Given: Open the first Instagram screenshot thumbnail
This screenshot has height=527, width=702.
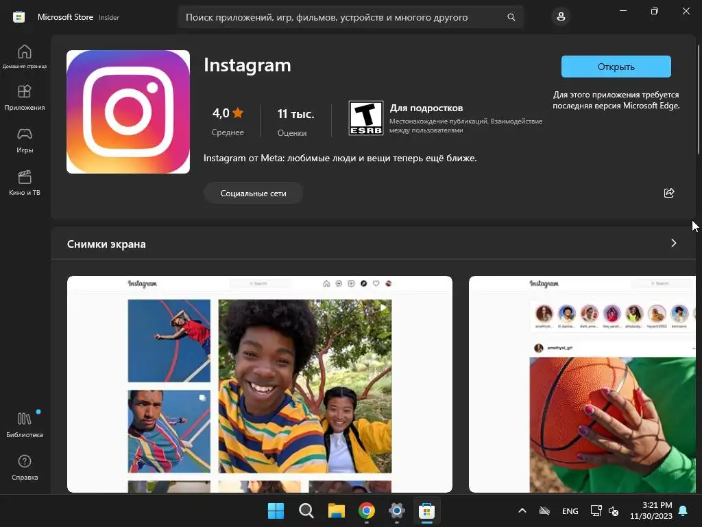Looking at the screenshot, I should pyautogui.click(x=260, y=384).
